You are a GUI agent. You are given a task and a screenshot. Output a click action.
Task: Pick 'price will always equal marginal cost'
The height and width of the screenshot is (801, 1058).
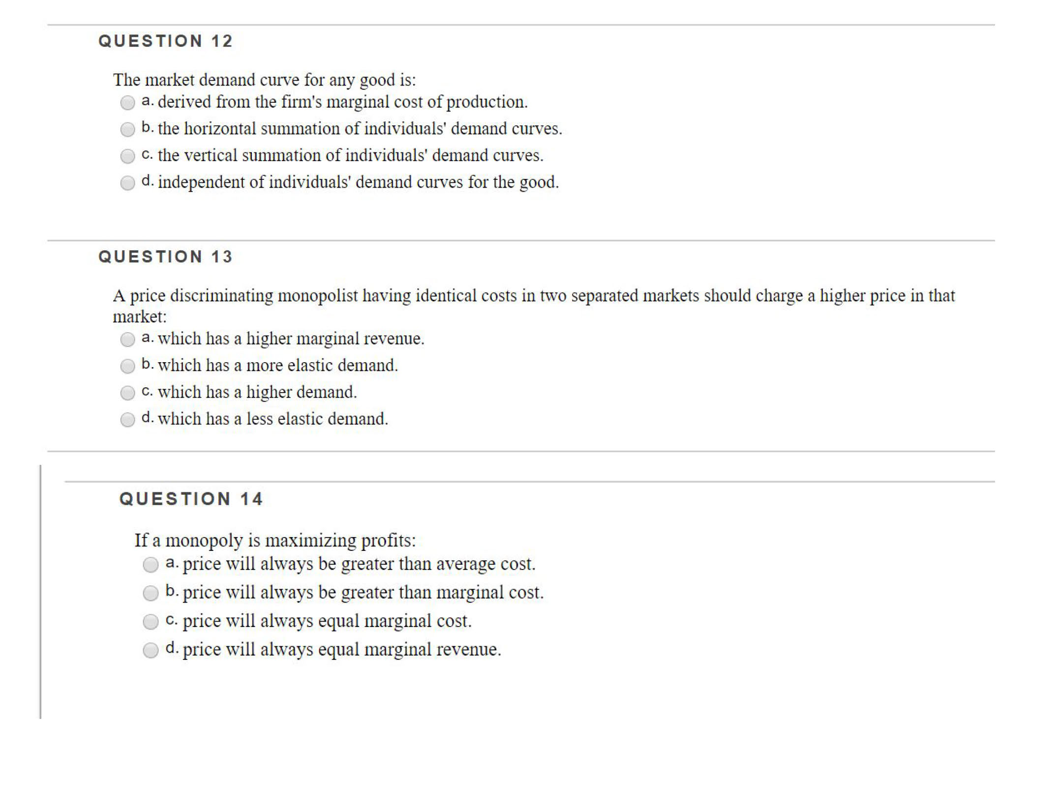151,622
